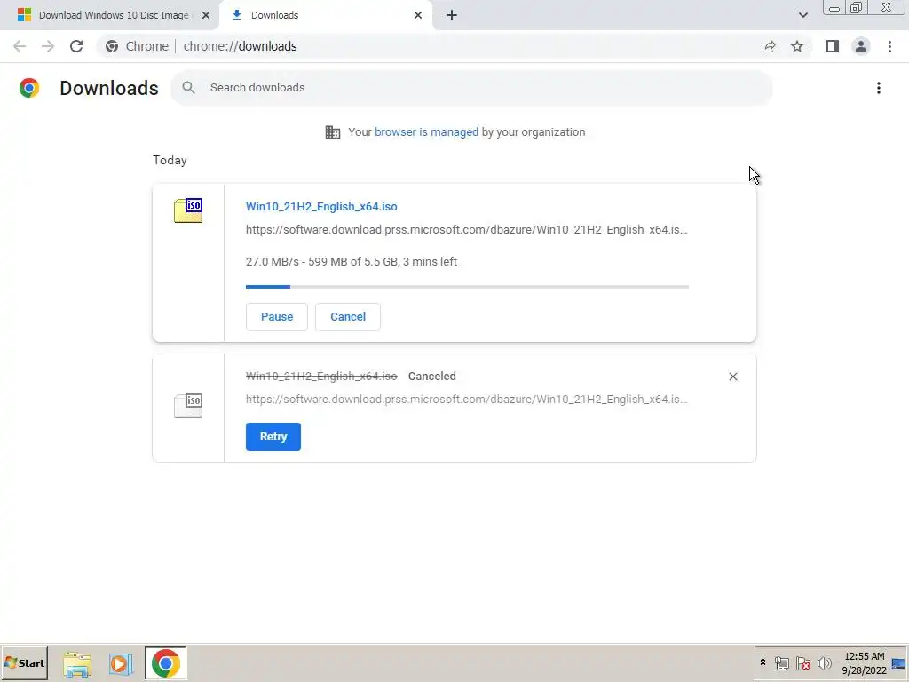The width and height of the screenshot is (909, 682).
Task: Click the download speed and size status text
Action: 352,262
